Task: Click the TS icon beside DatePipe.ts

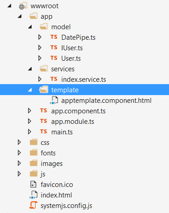Action: tap(54, 37)
